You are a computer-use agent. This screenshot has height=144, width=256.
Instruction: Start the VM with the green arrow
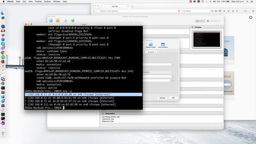[73, 20]
